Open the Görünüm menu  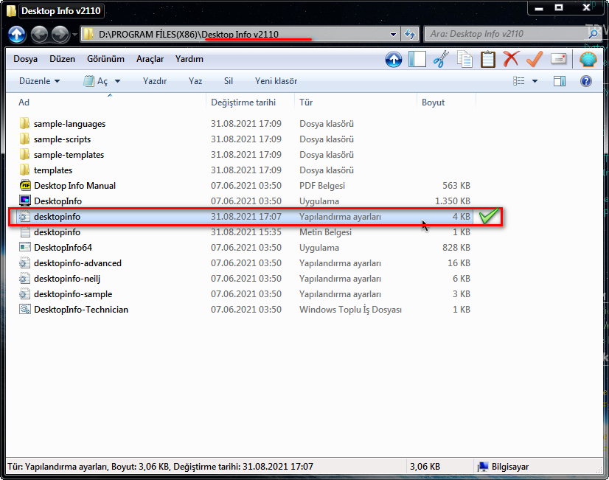click(x=105, y=59)
